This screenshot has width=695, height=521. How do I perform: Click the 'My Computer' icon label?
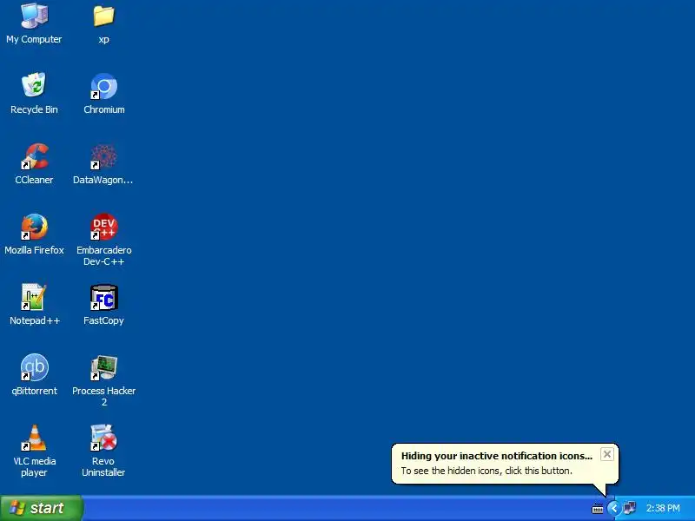point(34,39)
